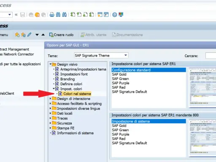
Task: Open Customize Local Layout monitor icon
Action: click(x=121, y=15)
